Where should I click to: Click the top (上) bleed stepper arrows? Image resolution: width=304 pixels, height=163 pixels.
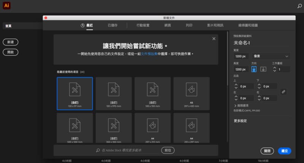[x=236, y=86]
